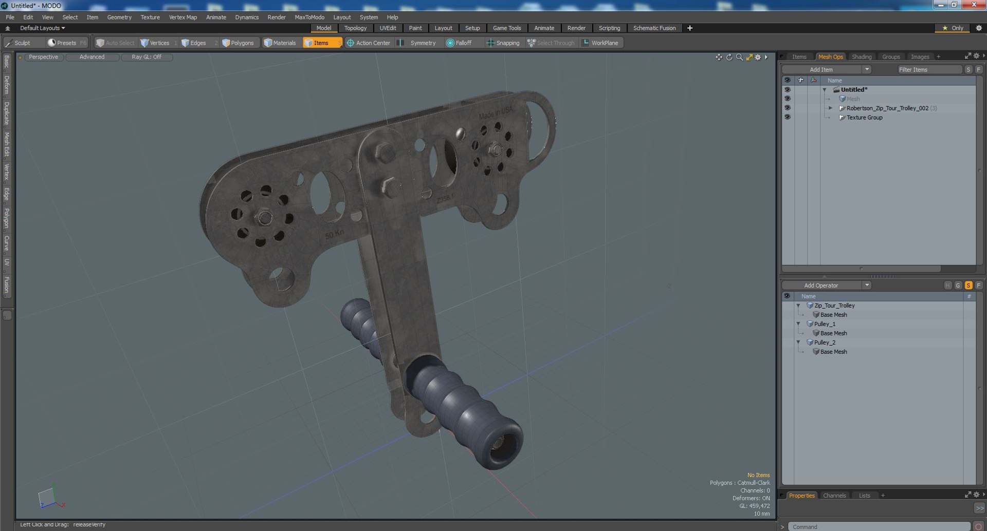Expand the Robertson_Zip_Tour_Trolley_002 tree item
Image resolution: width=987 pixels, height=531 pixels.
point(830,108)
